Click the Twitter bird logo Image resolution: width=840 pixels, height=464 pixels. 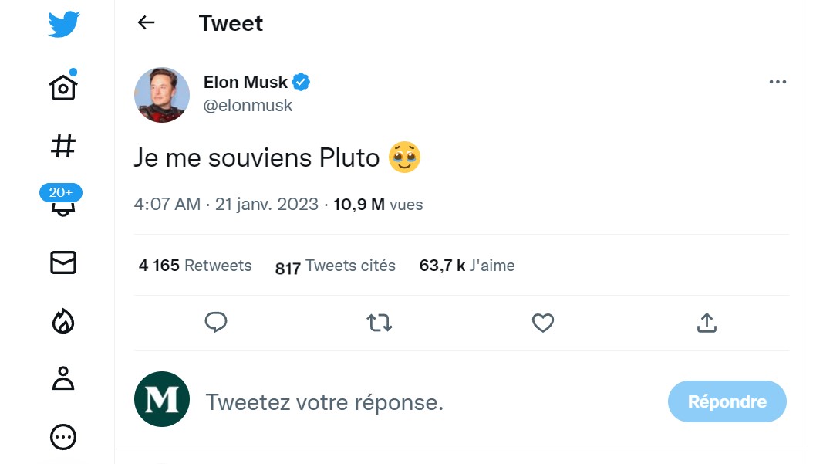63,24
